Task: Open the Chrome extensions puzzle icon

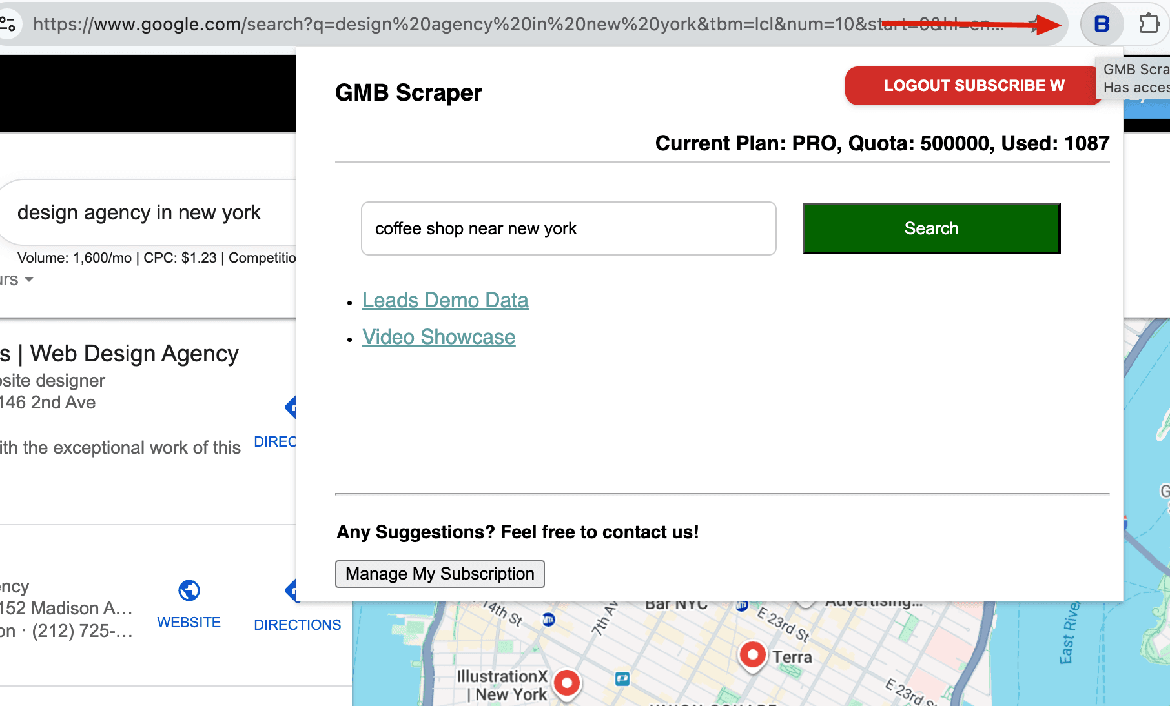Action: pyautogui.click(x=1150, y=24)
